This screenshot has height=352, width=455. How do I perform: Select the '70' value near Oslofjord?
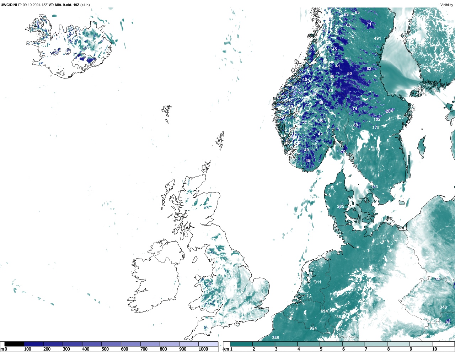tap(343, 152)
